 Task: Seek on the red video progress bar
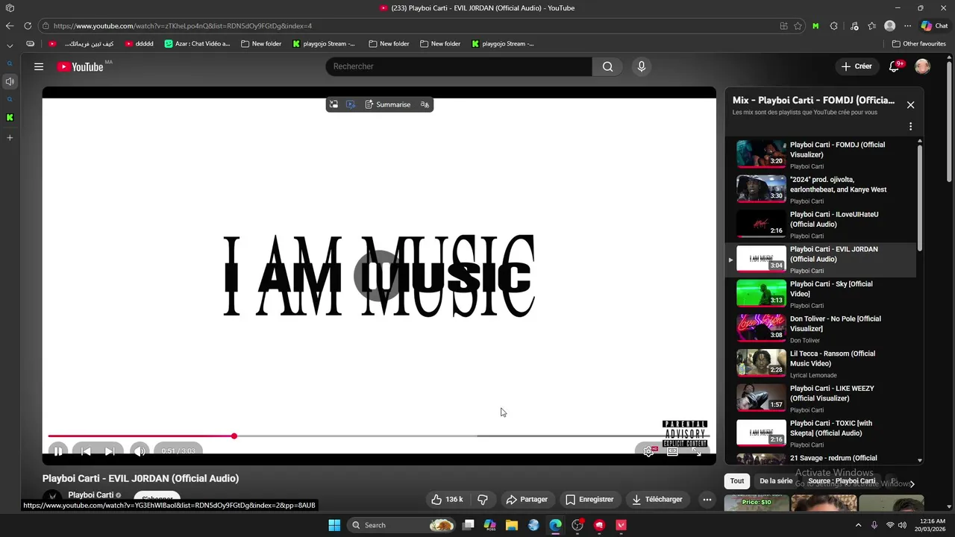[379, 436]
